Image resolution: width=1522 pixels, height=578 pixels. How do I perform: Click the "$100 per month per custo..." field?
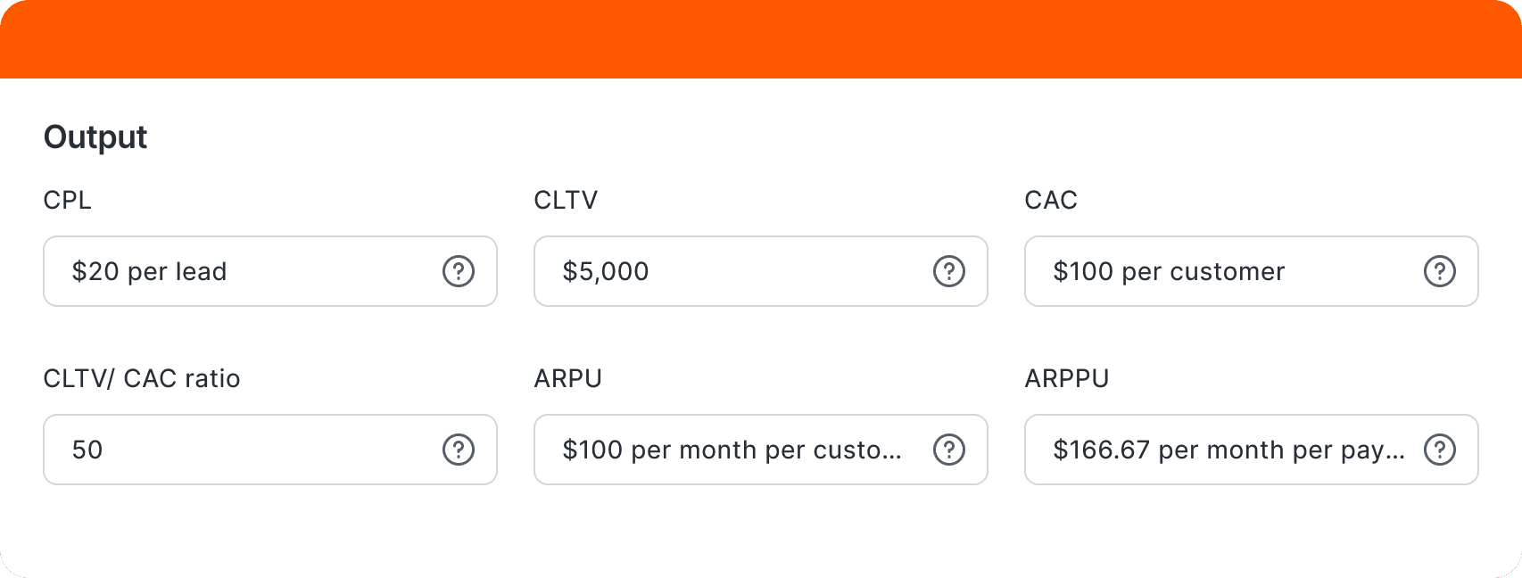tap(732, 450)
